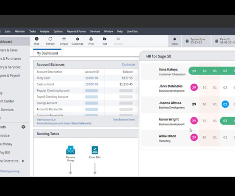The height and width of the screenshot is (196, 235).
Task: Open the shortcuts settings gear icon
Action: 24,127
